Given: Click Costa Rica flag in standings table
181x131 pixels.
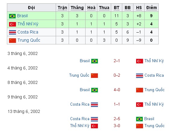Looking at the screenshot, I should (12, 32).
